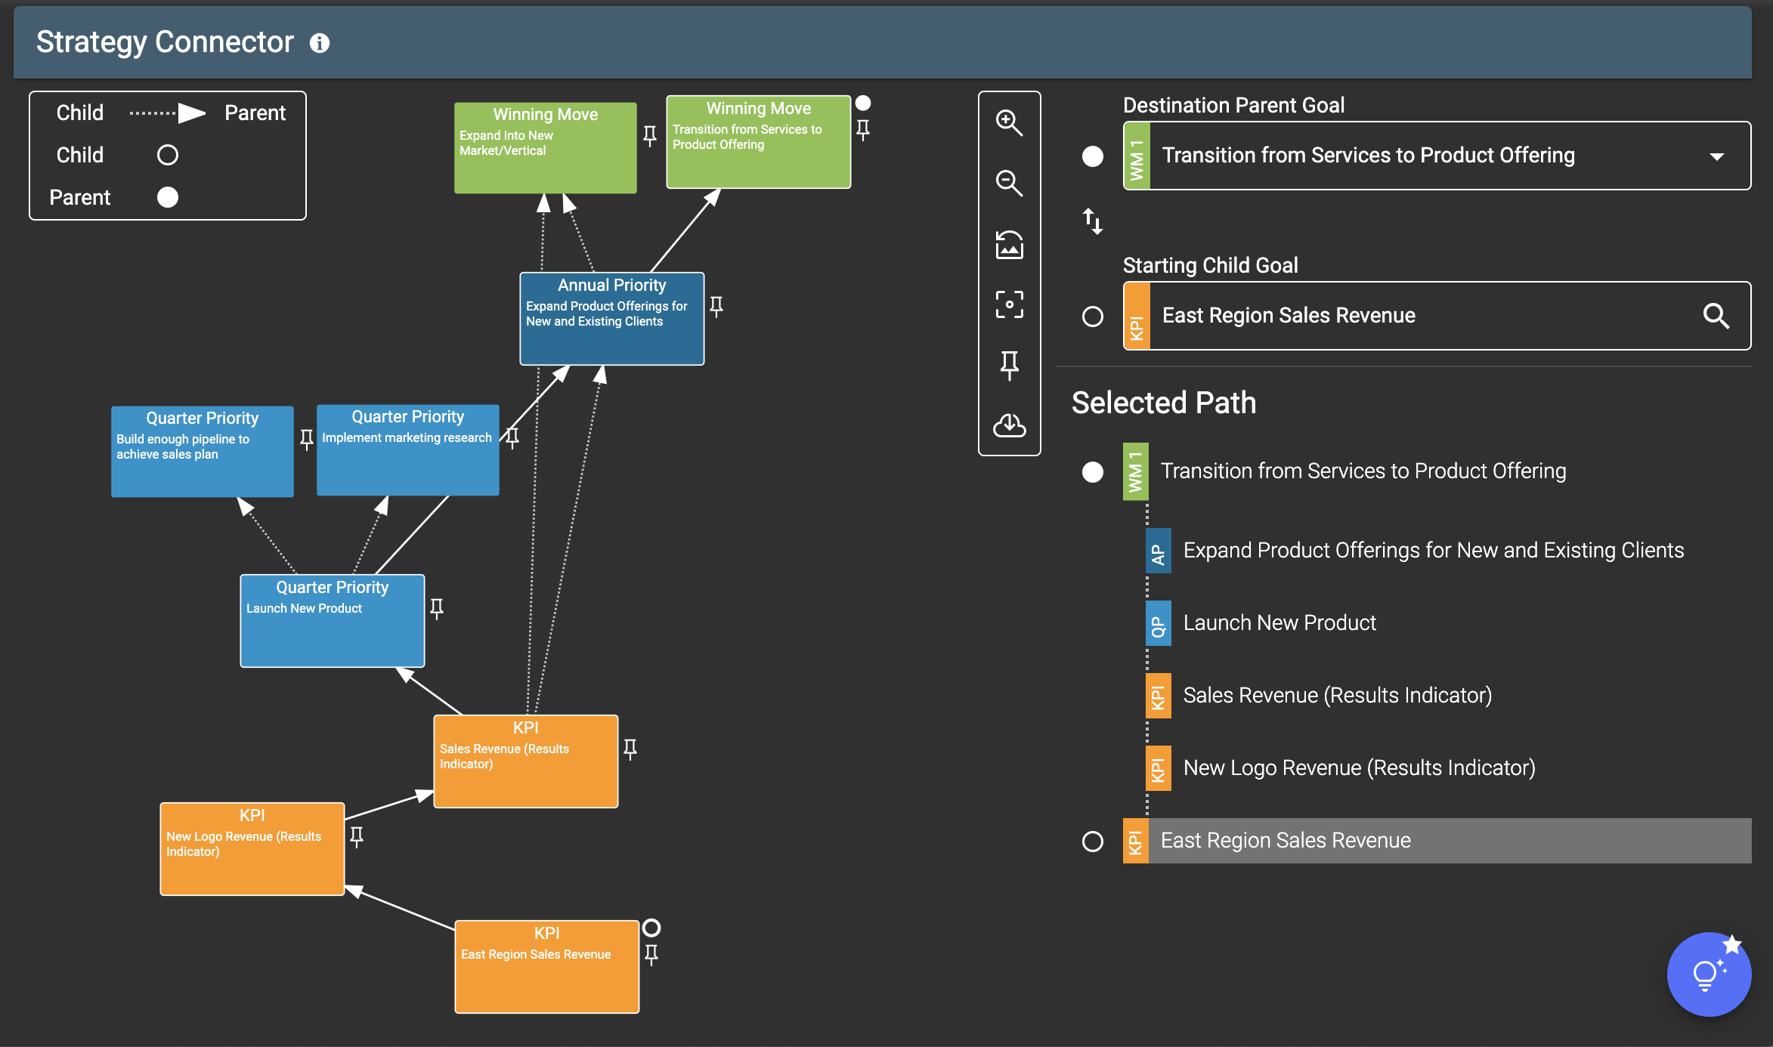Screen dimensions: 1773x1047
Task: Click Transition from Services in Selected Path
Action: [1363, 471]
